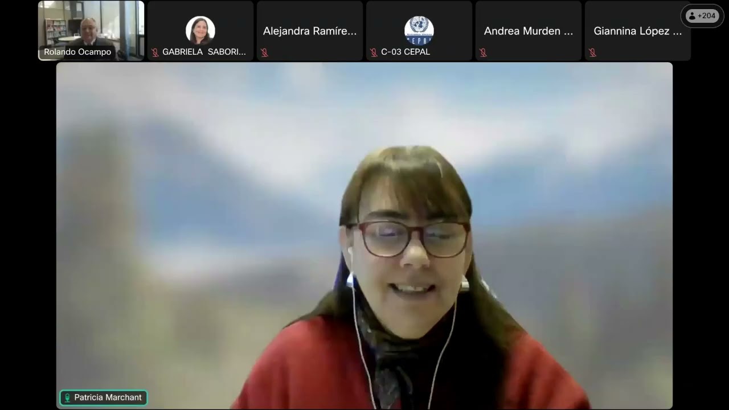The height and width of the screenshot is (410, 729).
Task: Click the muted microphone icon on Alejandra Ramírez tile
Action: pos(264,52)
